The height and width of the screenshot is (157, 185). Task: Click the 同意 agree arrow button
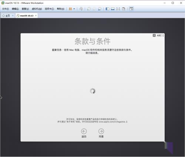pyautogui.click(x=101, y=131)
